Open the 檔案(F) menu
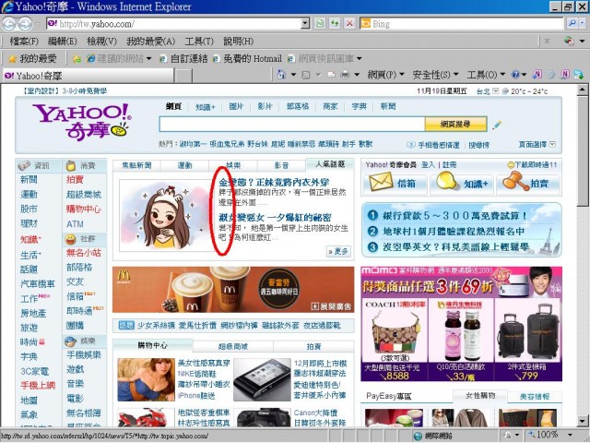The width and height of the screenshot is (590, 443). [24, 41]
